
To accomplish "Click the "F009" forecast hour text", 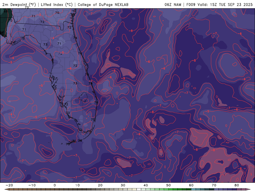I will click(191, 4).
